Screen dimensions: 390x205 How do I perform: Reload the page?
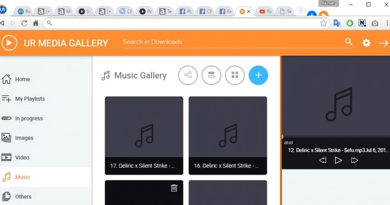tap(24, 23)
